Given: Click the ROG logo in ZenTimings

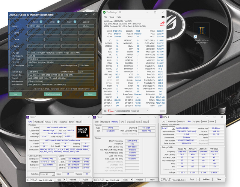Looking at the screenshot, I should pos(162,24).
